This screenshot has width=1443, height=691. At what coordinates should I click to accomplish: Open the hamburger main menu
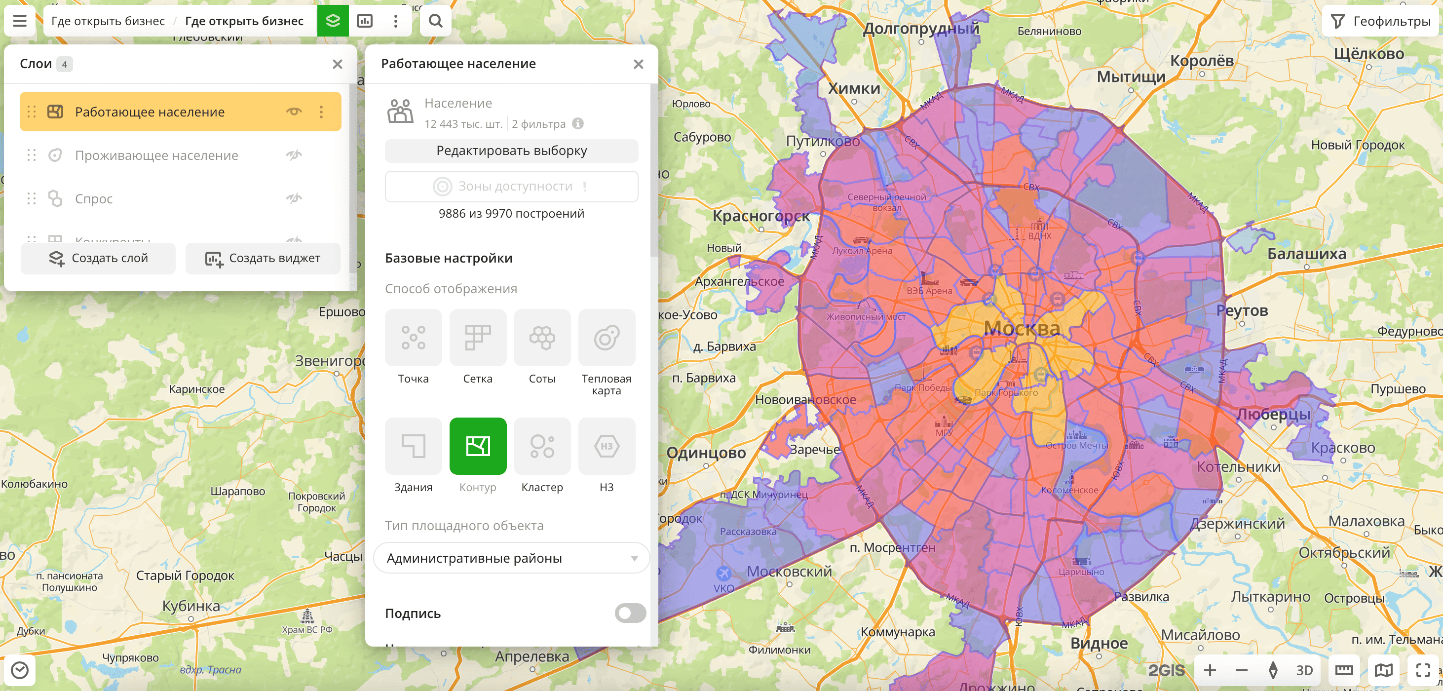20,21
